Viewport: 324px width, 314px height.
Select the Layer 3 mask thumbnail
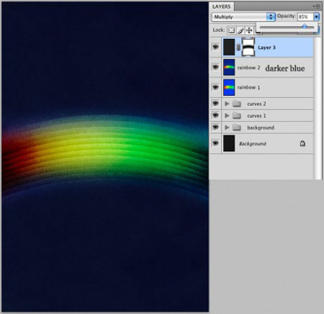pos(248,48)
